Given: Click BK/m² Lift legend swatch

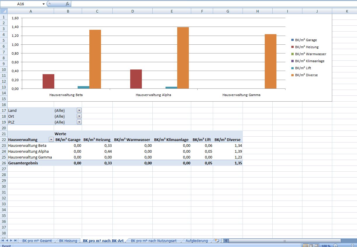Looking at the screenshot, I should 292,68.
